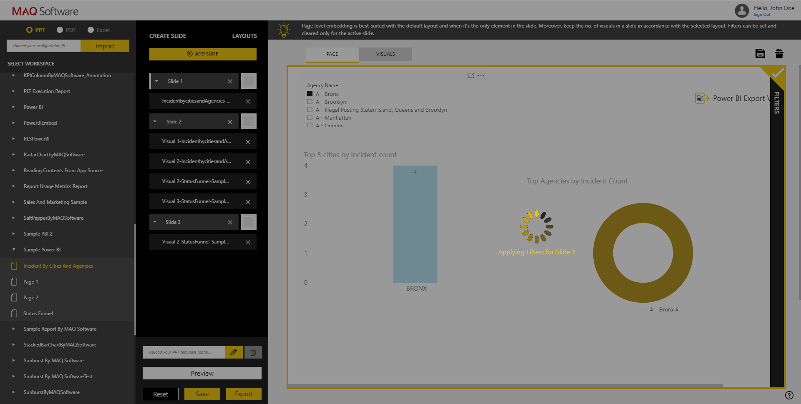The height and width of the screenshot is (404, 801).
Task: Click the delete trash icon near top right
Action: (x=779, y=53)
